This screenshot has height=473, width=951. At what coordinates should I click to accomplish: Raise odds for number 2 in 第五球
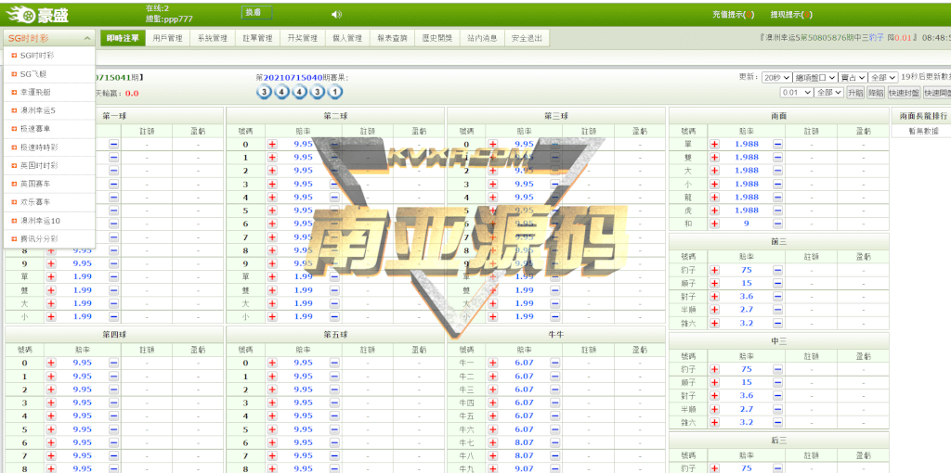(x=272, y=390)
